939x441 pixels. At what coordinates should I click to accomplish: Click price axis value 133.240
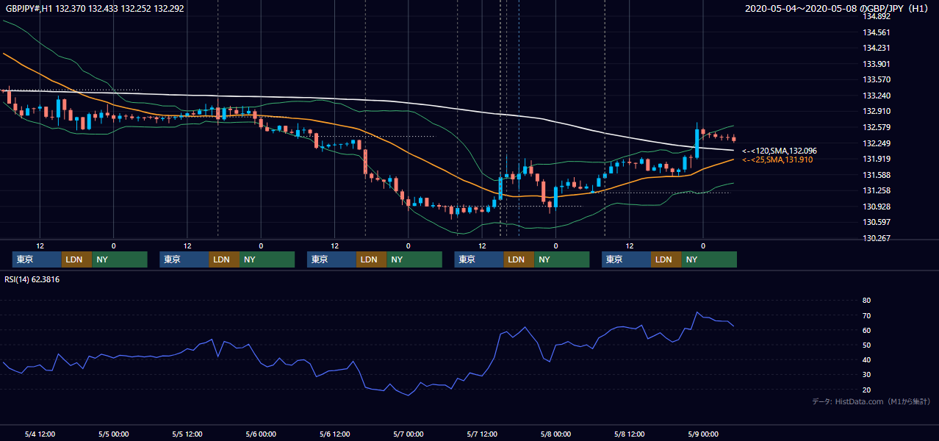[x=877, y=96]
